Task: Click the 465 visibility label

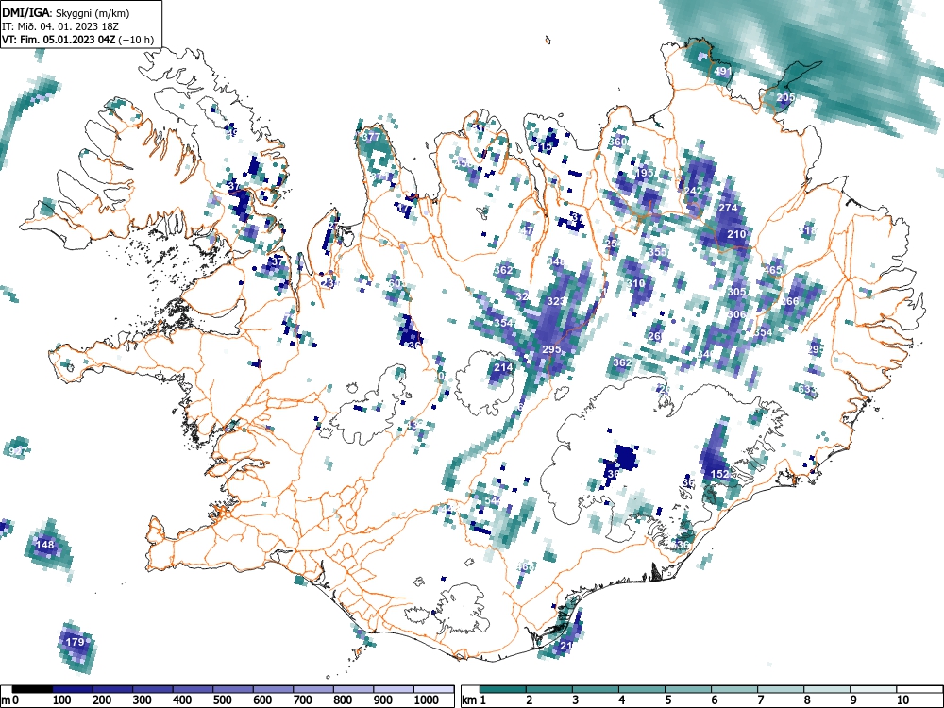Action: point(772,270)
